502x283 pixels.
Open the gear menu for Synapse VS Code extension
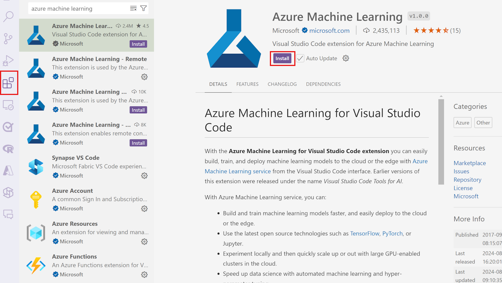click(144, 176)
